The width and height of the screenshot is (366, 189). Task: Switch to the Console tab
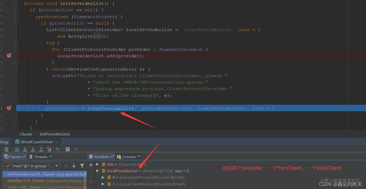[129, 157]
